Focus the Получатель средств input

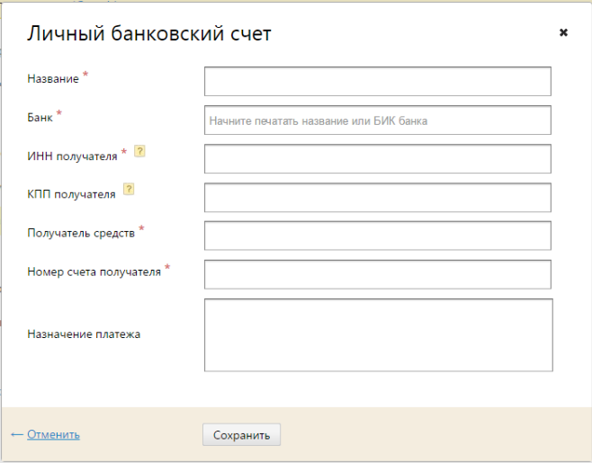377,236
